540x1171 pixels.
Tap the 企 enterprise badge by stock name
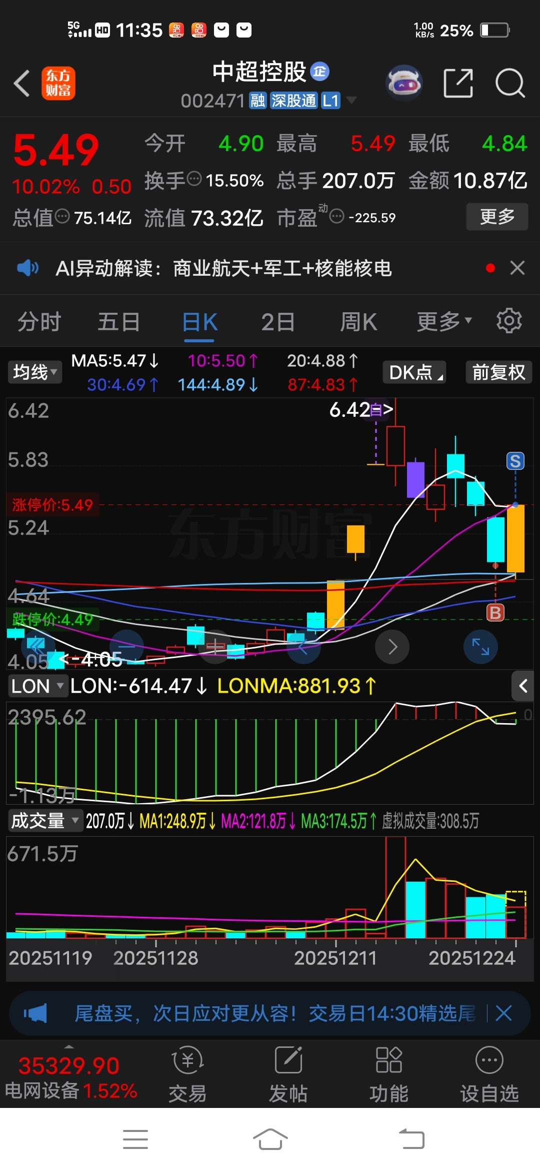click(x=320, y=72)
